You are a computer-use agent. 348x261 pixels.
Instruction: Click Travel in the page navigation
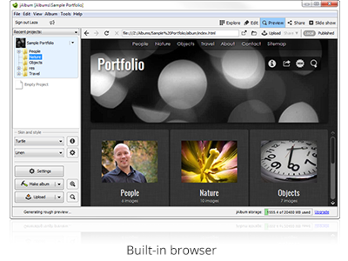(207, 44)
